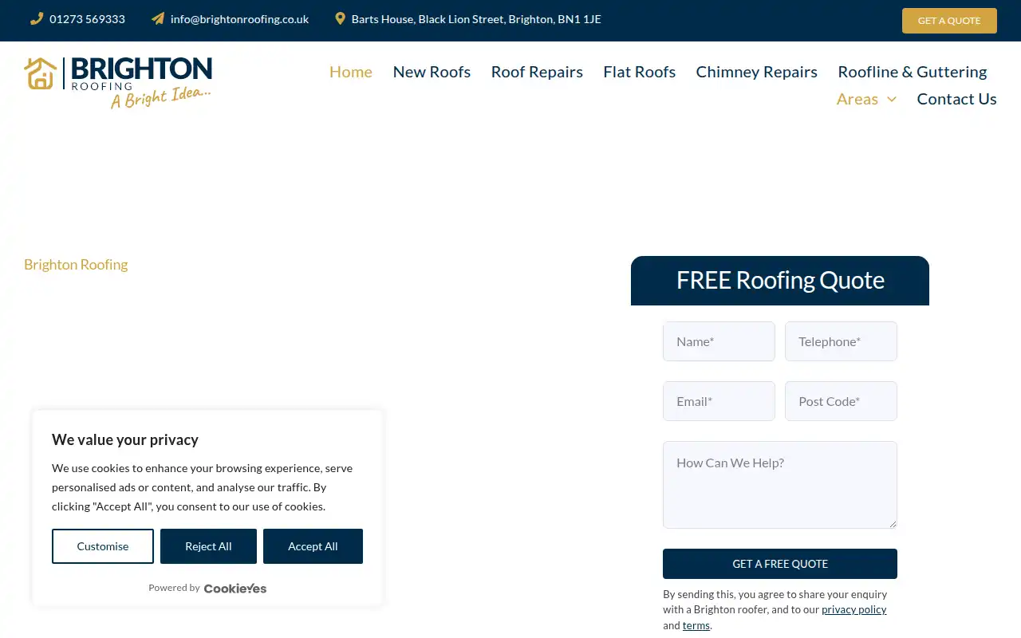Image resolution: width=1021 pixels, height=638 pixels.
Task: Focus the Name field
Action: pos(719,341)
